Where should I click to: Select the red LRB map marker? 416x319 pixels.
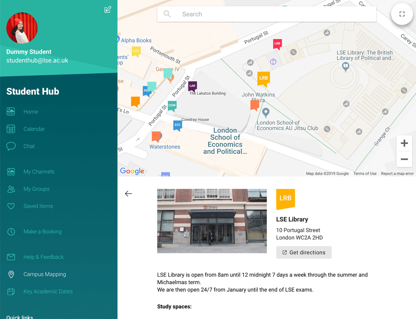pyautogui.click(x=277, y=44)
